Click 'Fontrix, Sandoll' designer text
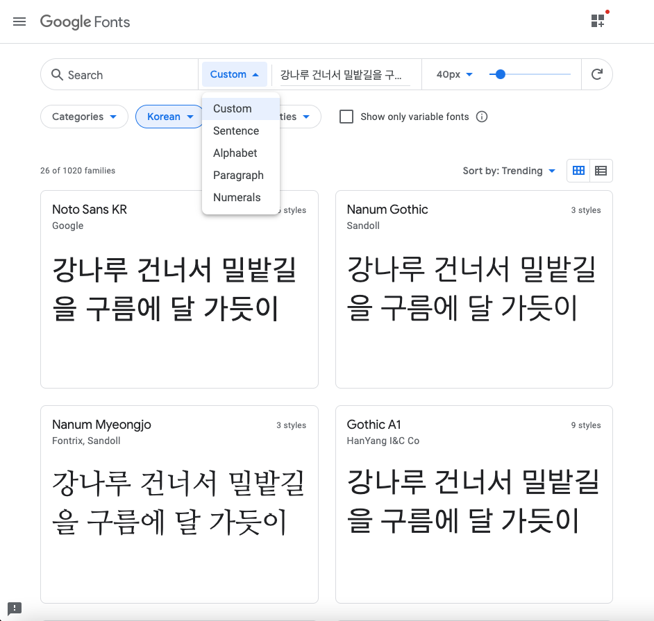The width and height of the screenshot is (654, 621). [x=86, y=441]
